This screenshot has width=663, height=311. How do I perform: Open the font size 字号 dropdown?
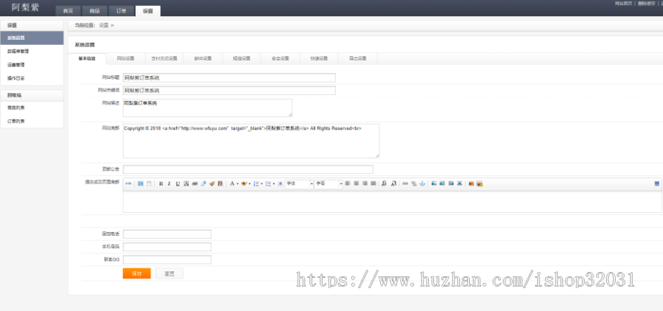[329, 184]
